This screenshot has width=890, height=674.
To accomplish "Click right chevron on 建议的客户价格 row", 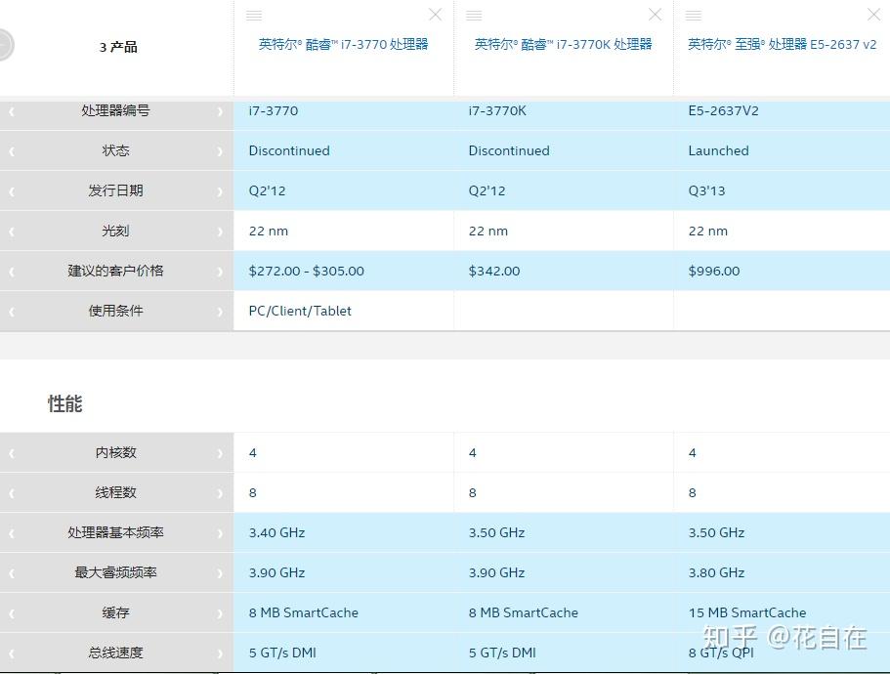I will click(x=220, y=272).
